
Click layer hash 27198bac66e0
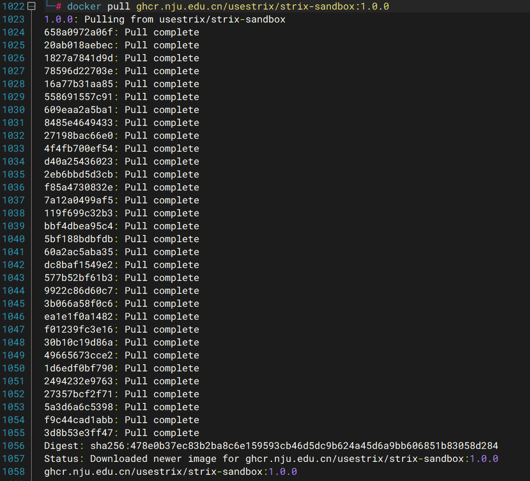click(79, 136)
